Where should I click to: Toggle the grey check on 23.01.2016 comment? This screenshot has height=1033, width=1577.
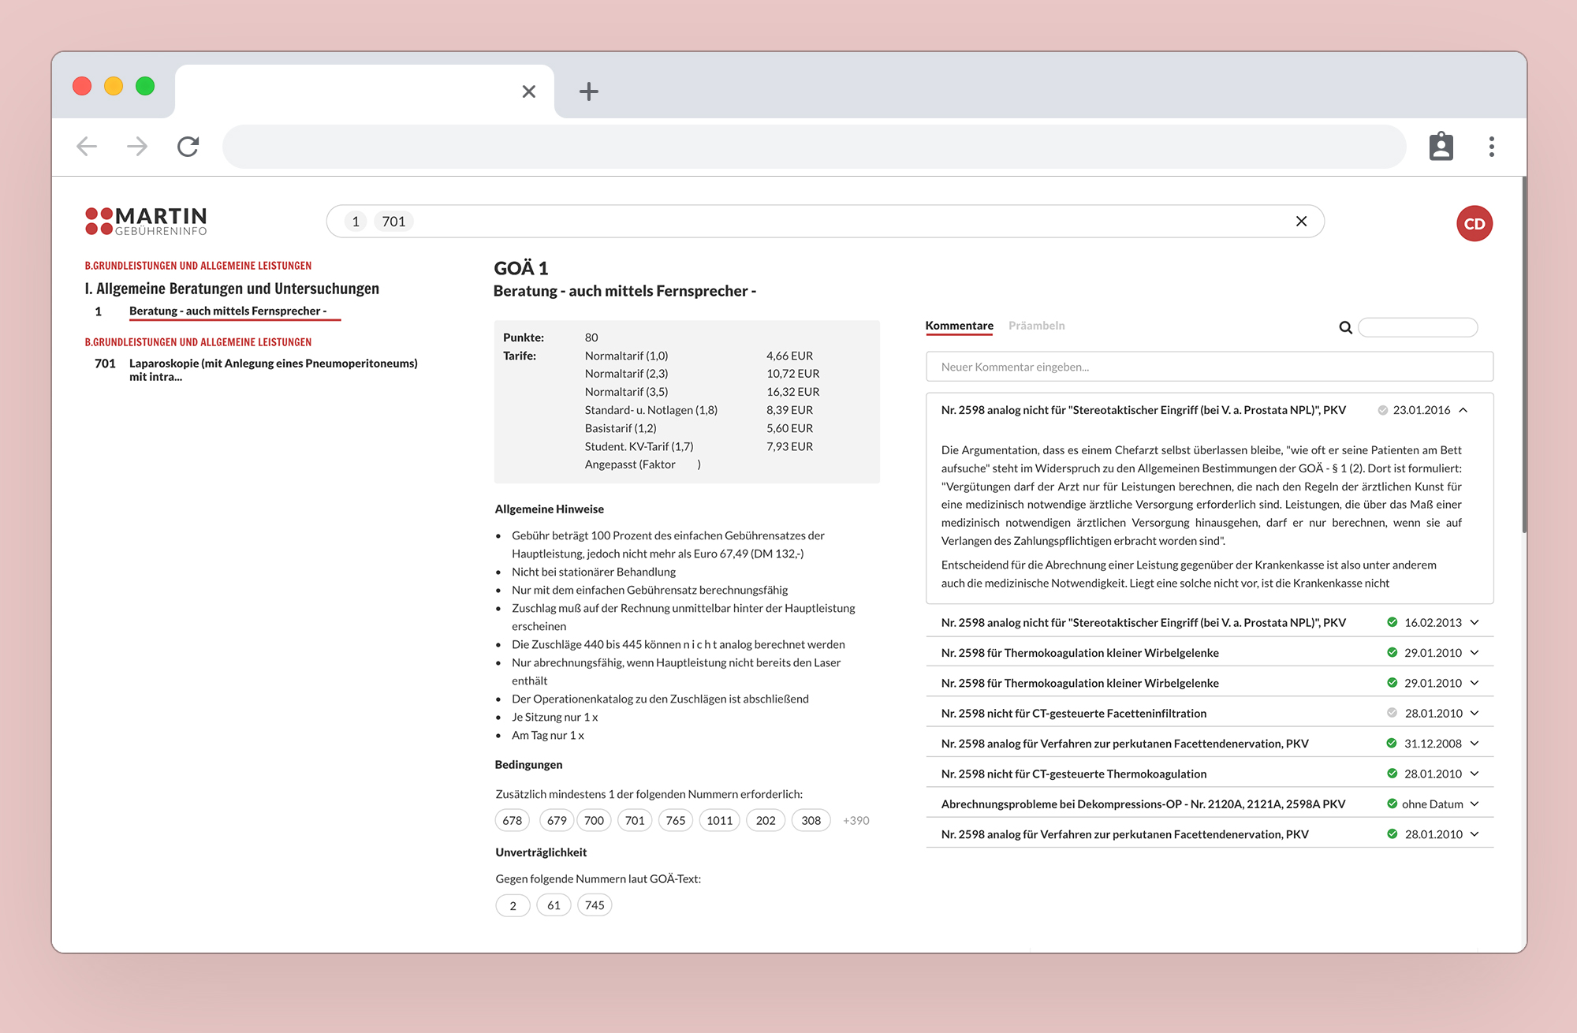tap(1382, 410)
